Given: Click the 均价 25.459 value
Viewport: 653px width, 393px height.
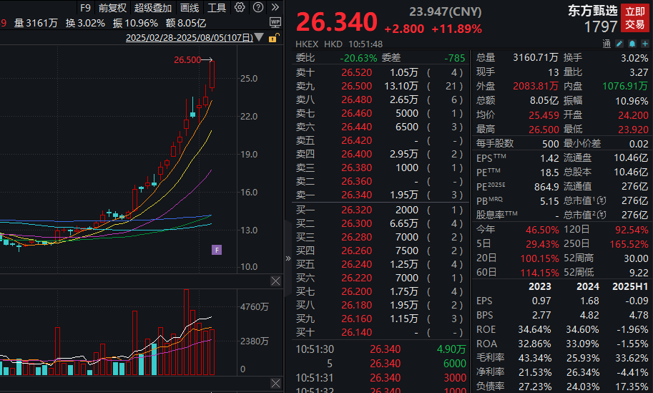Looking at the screenshot, I should click(x=544, y=115).
